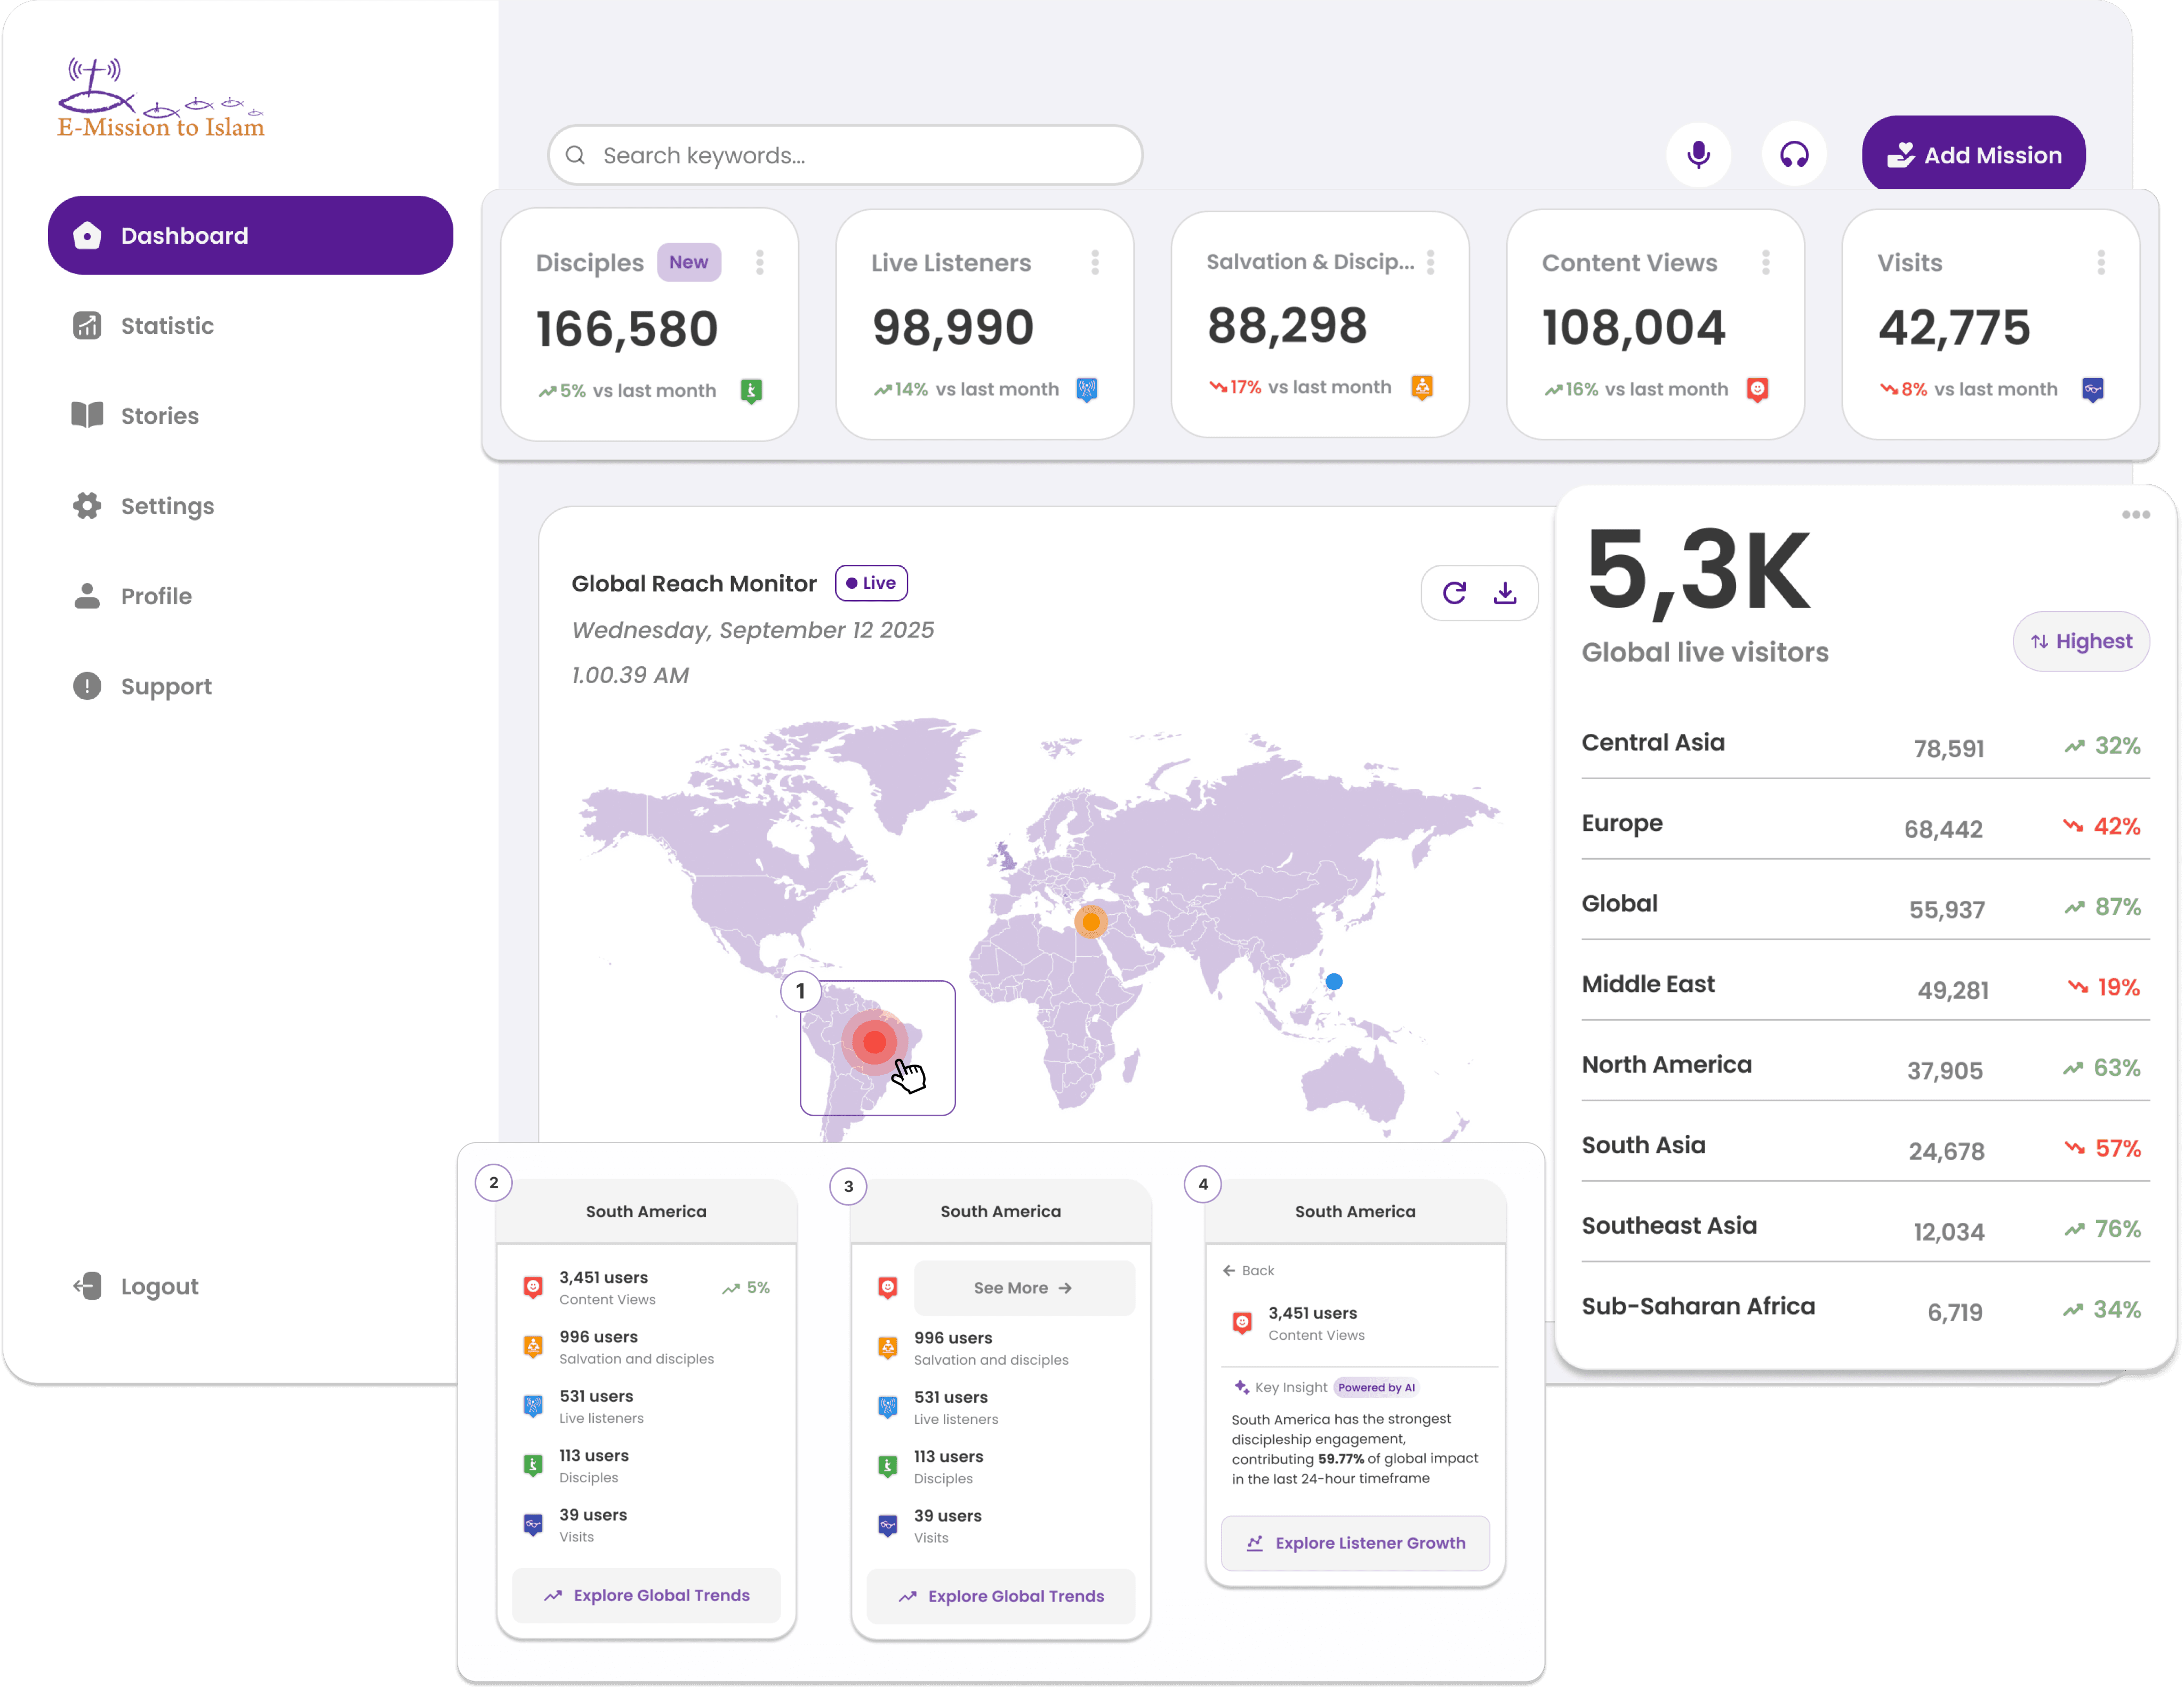Toggle the Highest sort order button
The height and width of the screenshot is (1688, 2184).
(x=2081, y=642)
